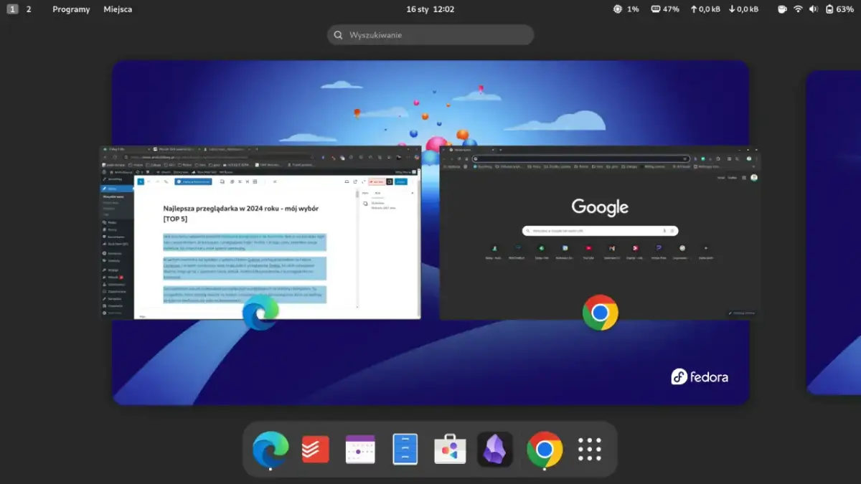Click the blue publish button in WordPress
Screen dimensions: 861x484
coord(401,183)
